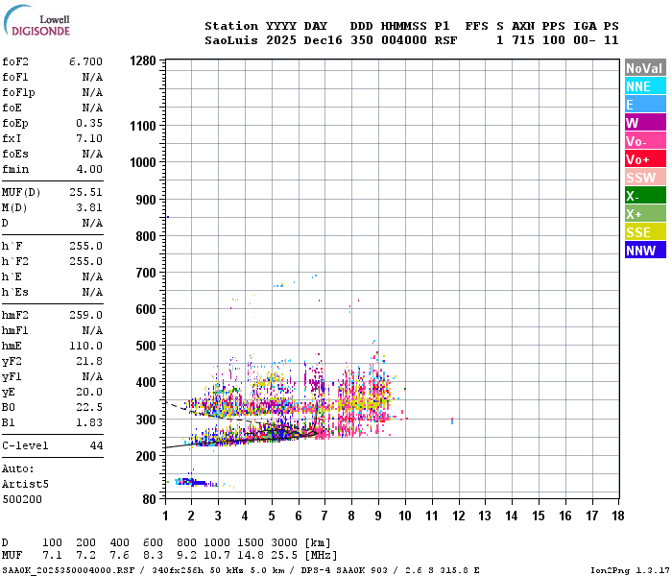Click the E direction legend box

click(645, 105)
